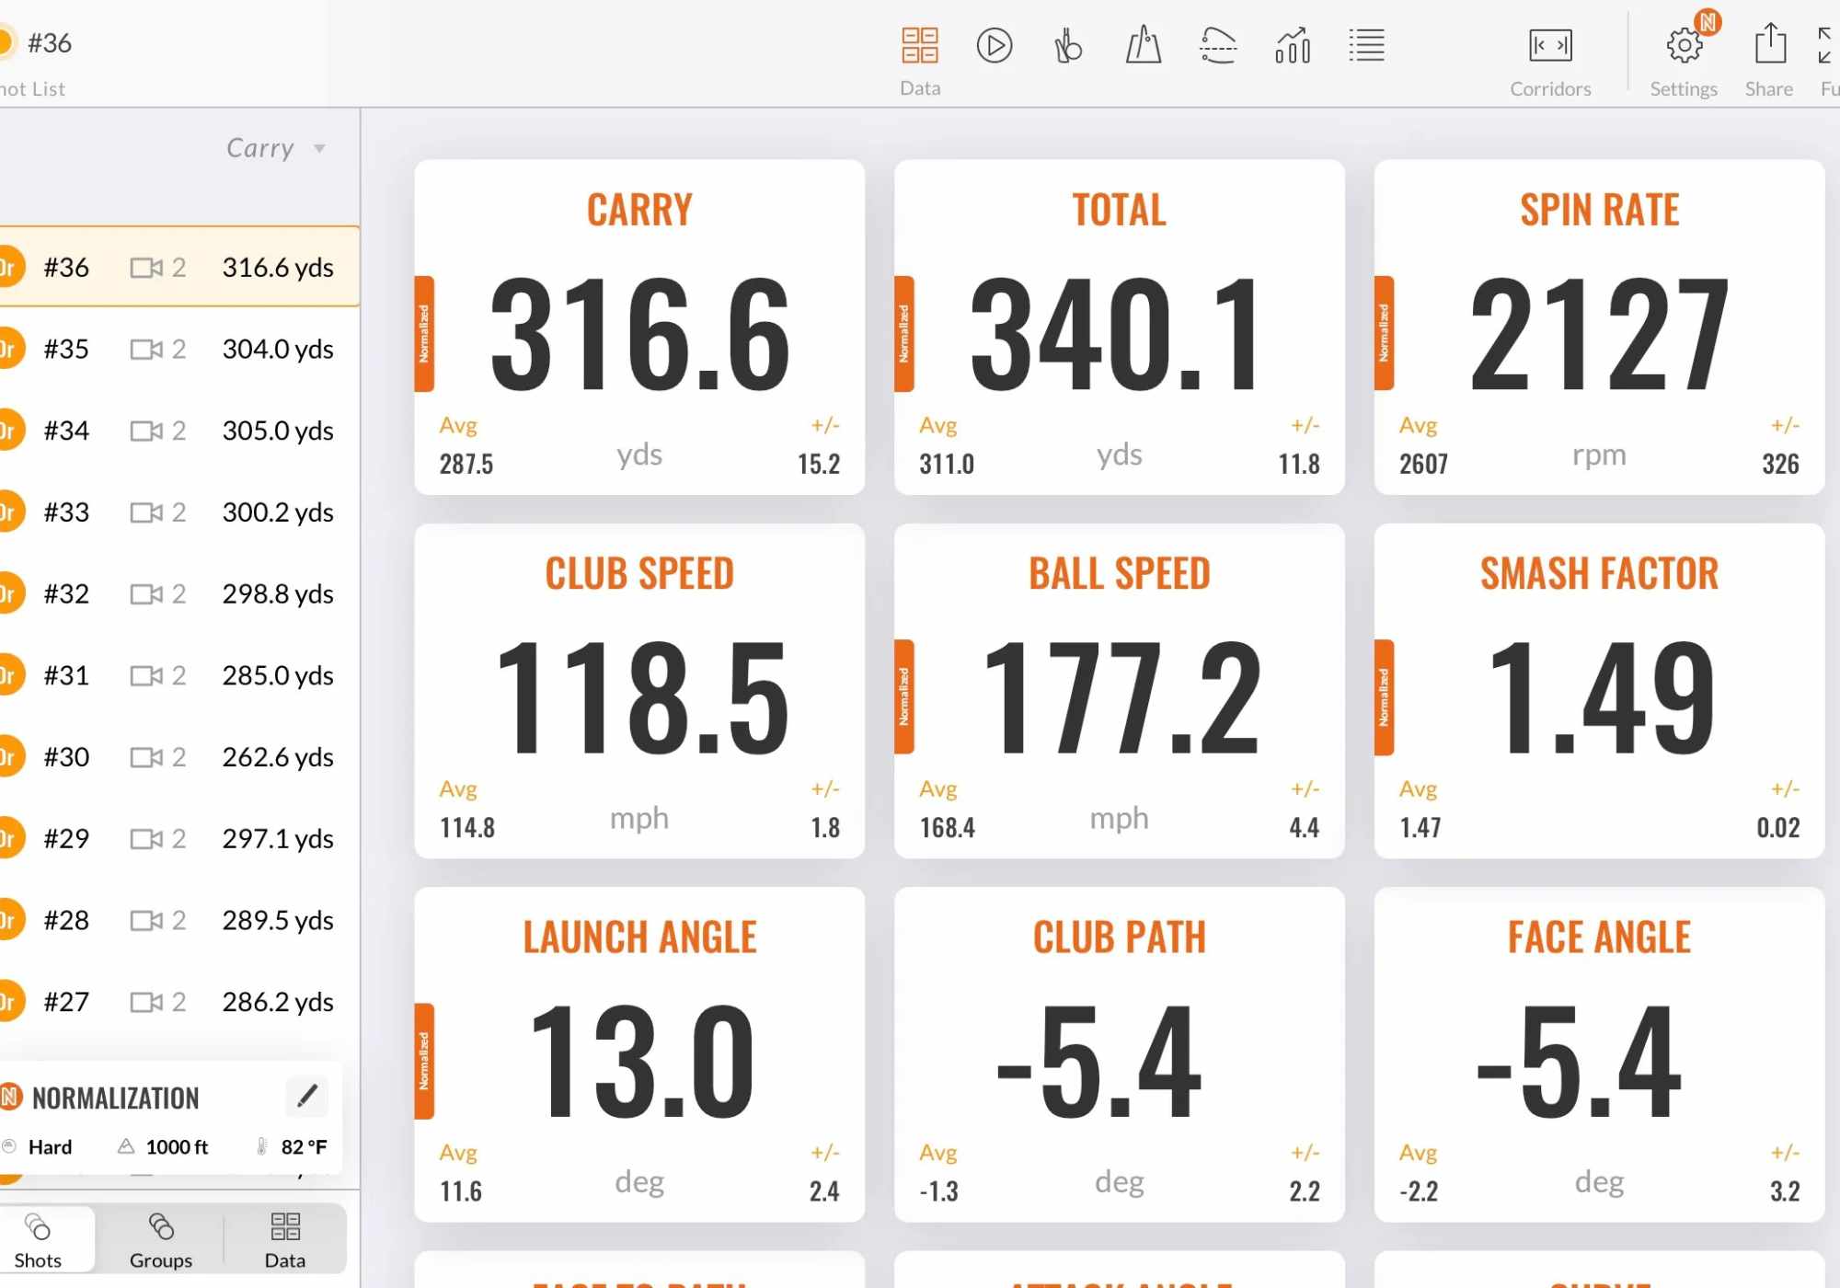Click the 1000 ft altitude value

(177, 1147)
